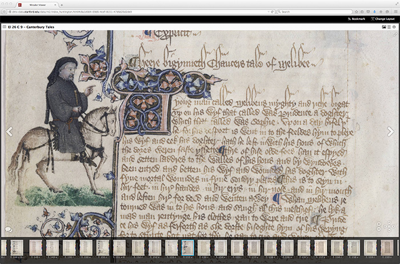The image size is (400, 264).
Task: Bookmark this page with the star icon
Action: click(356, 11)
